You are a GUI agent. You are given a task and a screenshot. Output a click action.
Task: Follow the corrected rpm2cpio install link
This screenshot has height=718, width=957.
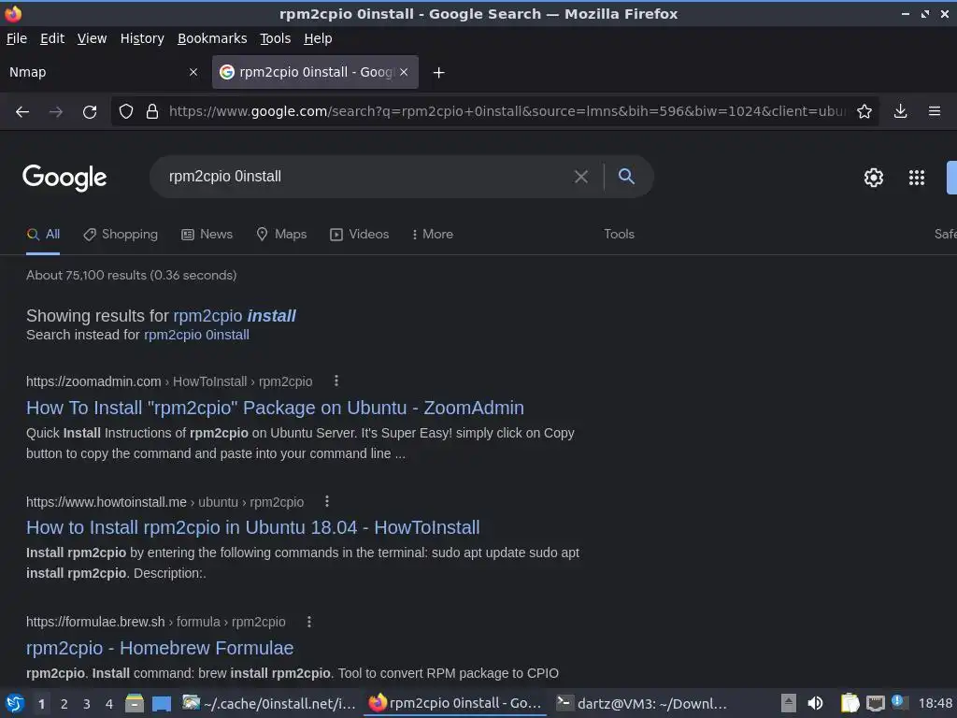[235, 316]
